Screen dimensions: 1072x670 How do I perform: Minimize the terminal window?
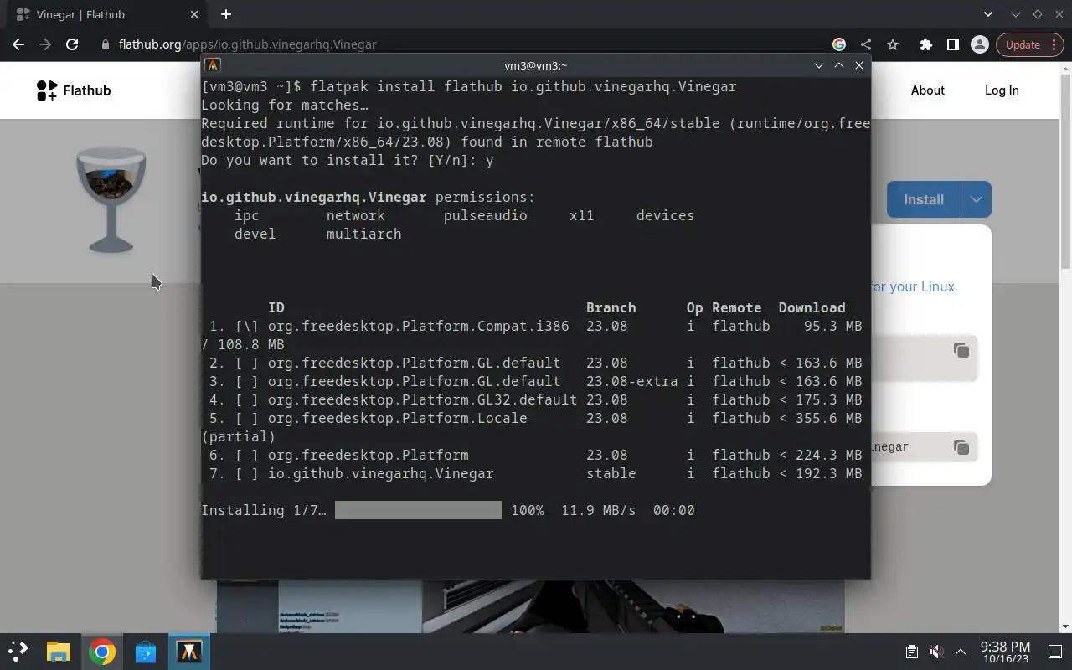pyautogui.click(x=818, y=65)
